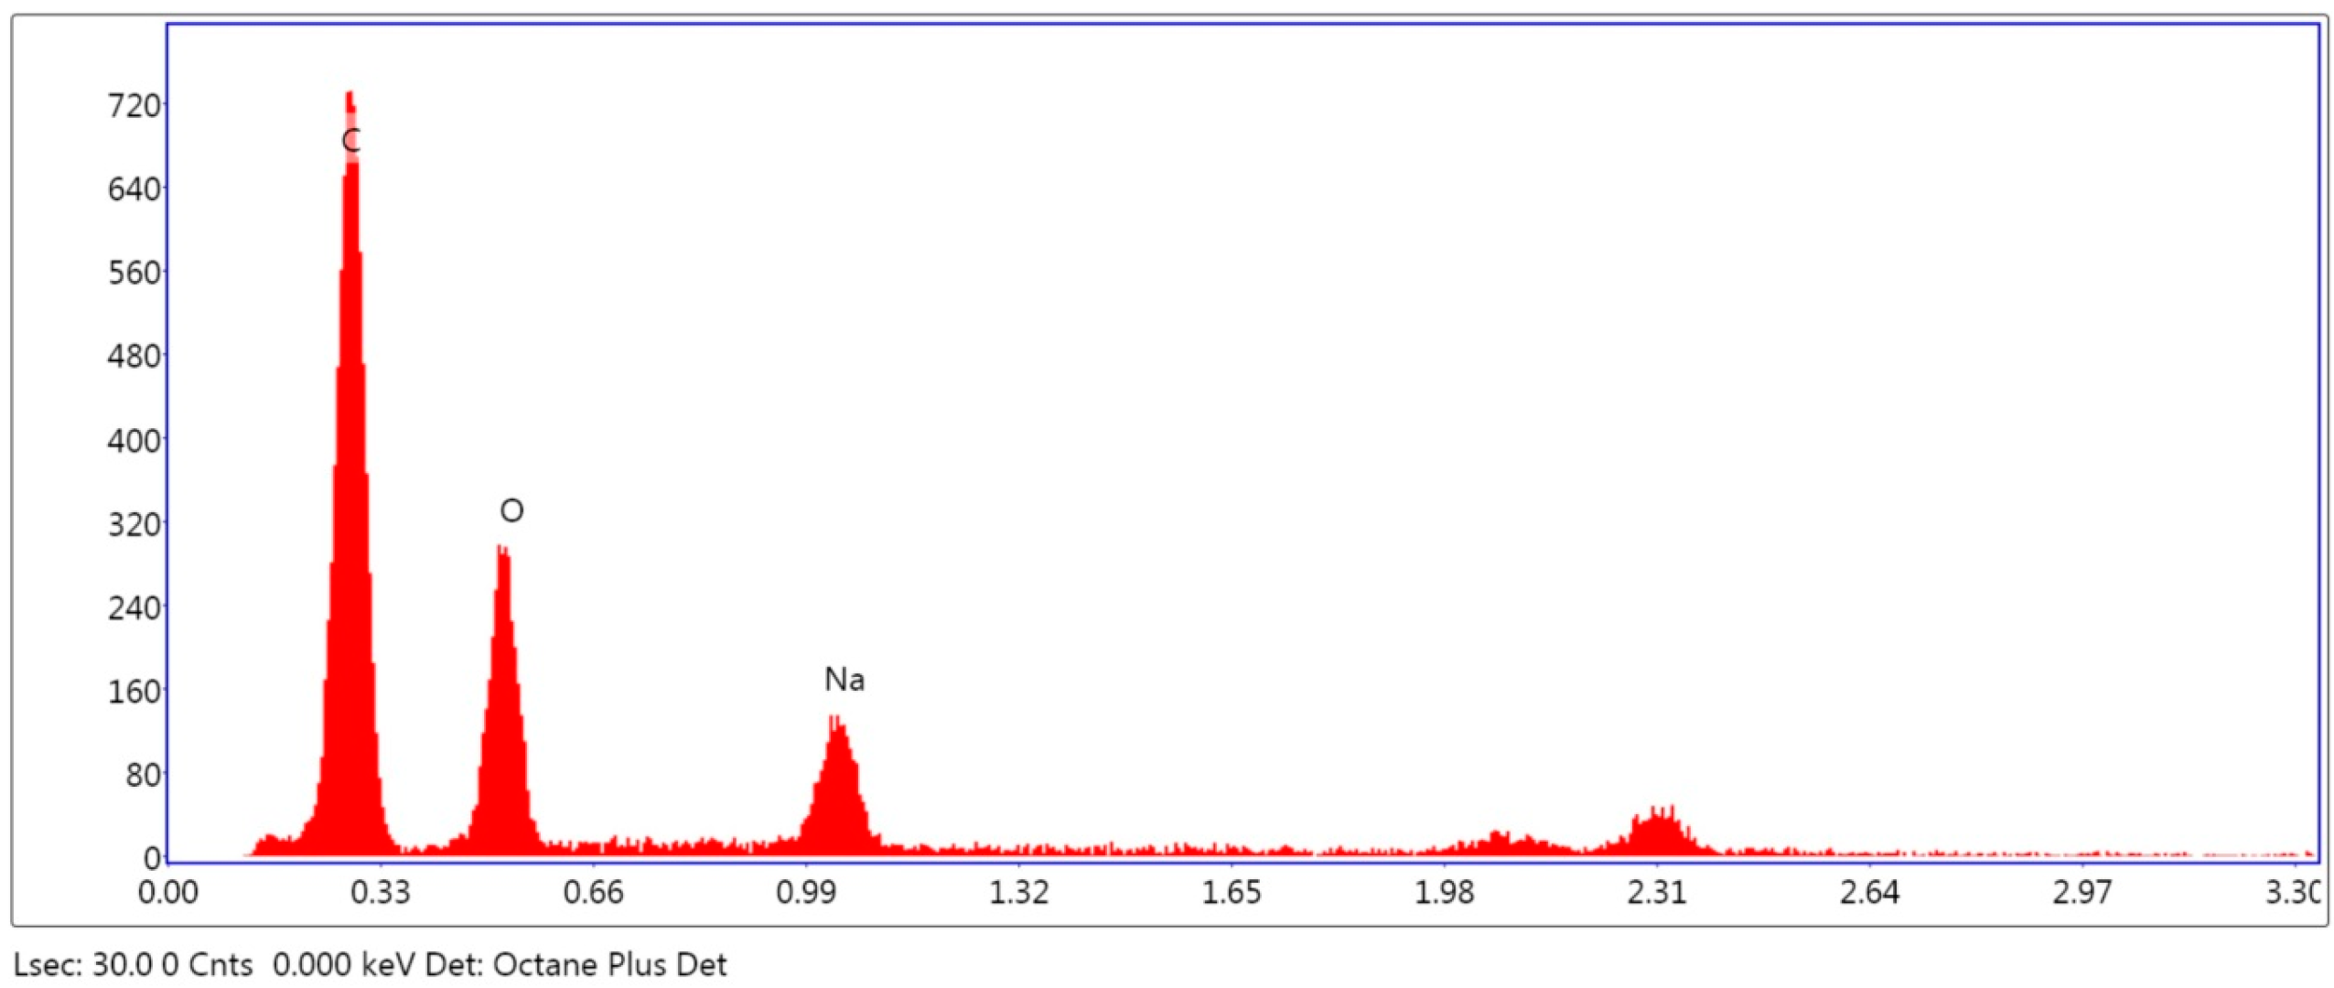The width and height of the screenshot is (2334, 988).
Task: Click the top of the oxygen peak
Action: tap(502, 550)
